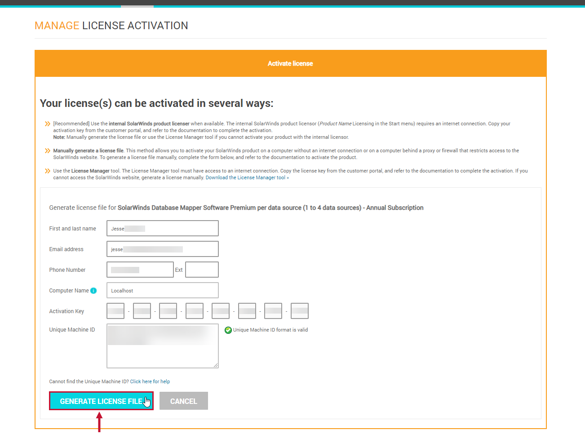Focus the phone Ext field

pos(202,270)
